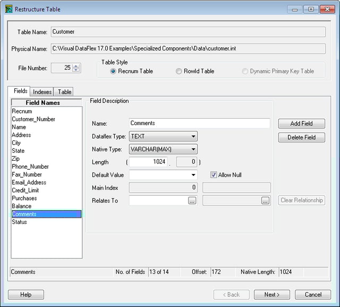Open second Relates To browse button

click(x=265, y=201)
